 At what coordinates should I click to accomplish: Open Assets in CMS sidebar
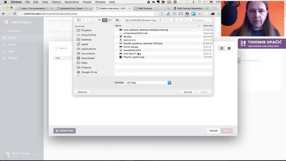pyautogui.click(x=12, y=45)
